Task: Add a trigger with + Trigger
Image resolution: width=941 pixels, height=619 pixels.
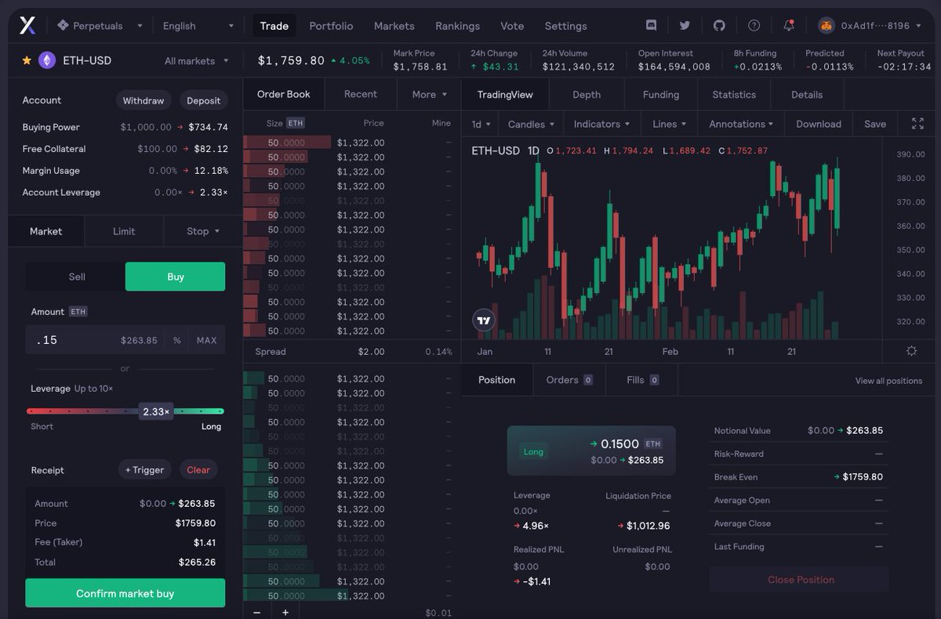Action: [x=145, y=470]
